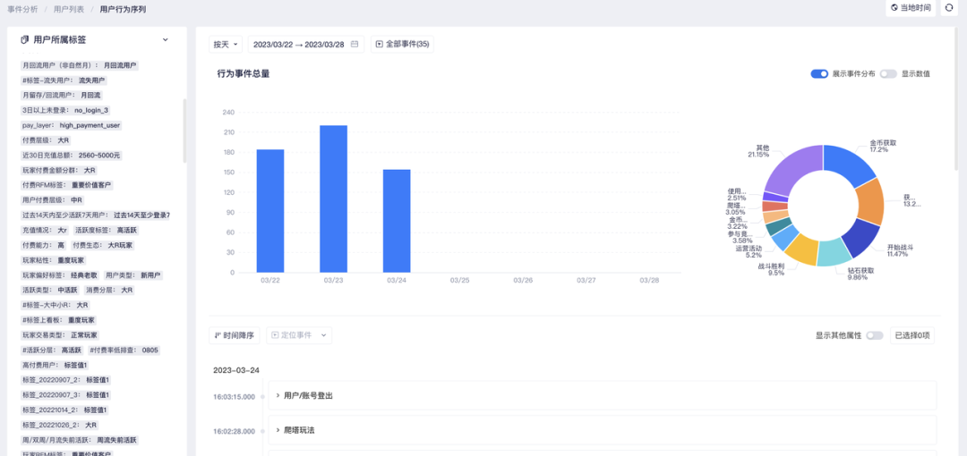The width and height of the screenshot is (967, 456).
Task: Click the refresh icon button at top right
Action: coord(949,8)
